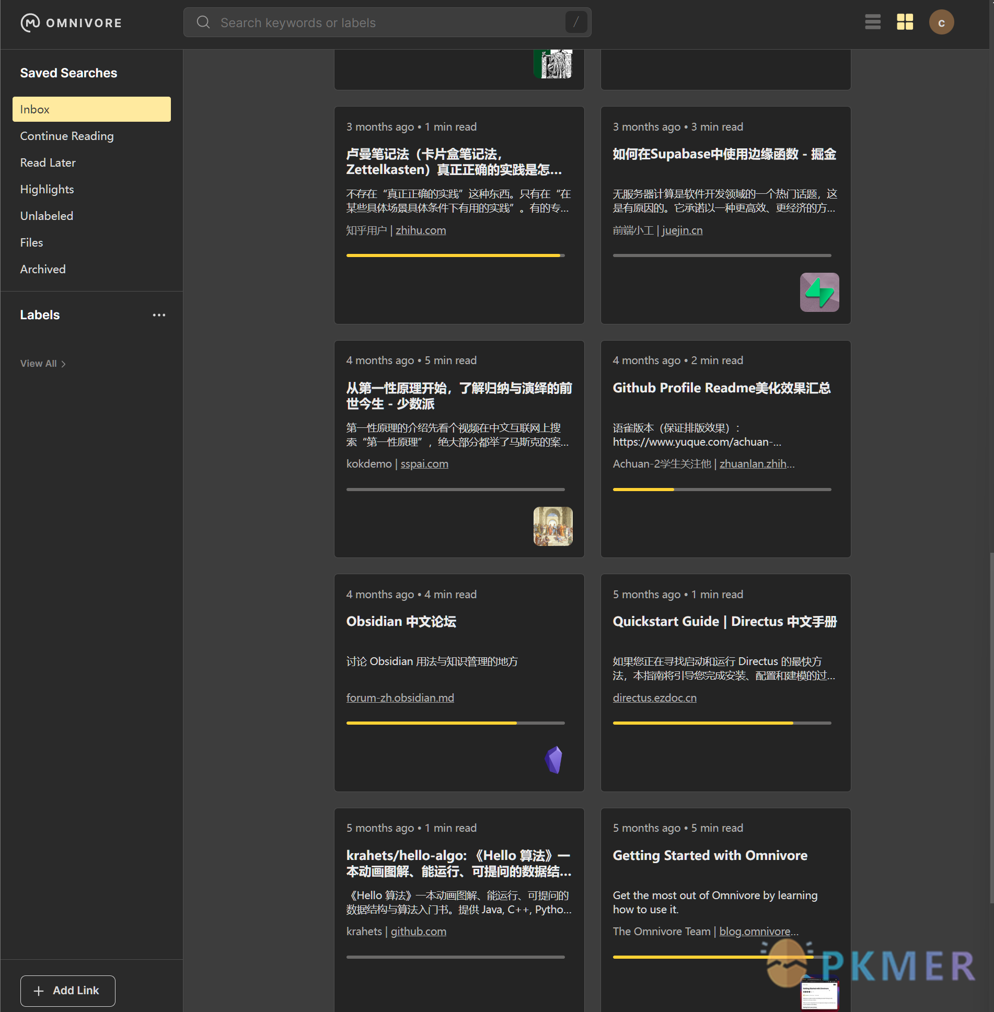Click the search magnifier icon
Image resolution: width=994 pixels, height=1012 pixels.
pos(203,22)
